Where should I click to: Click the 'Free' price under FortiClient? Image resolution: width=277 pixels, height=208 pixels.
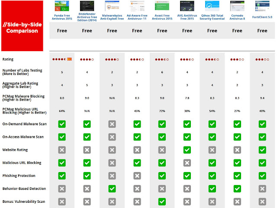coord(262,31)
